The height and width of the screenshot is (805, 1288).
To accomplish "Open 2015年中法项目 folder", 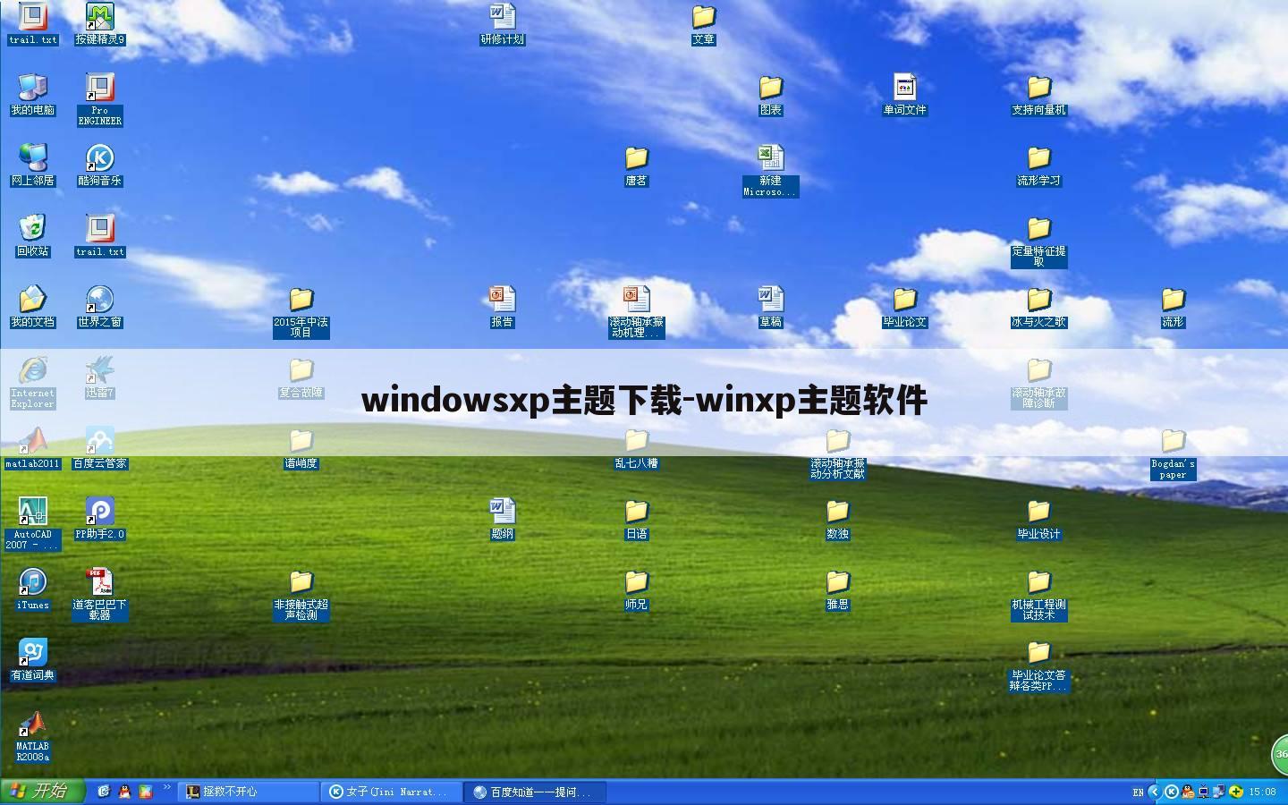I will 301,311.
